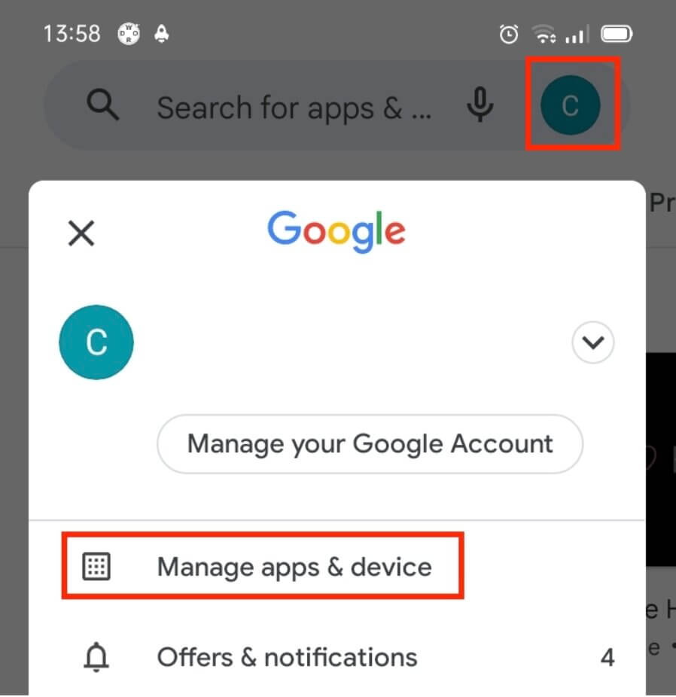The height and width of the screenshot is (697, 676).
Task: Tap the search magnifier icon
Action: pyautogui.click(x=102, y=105)
